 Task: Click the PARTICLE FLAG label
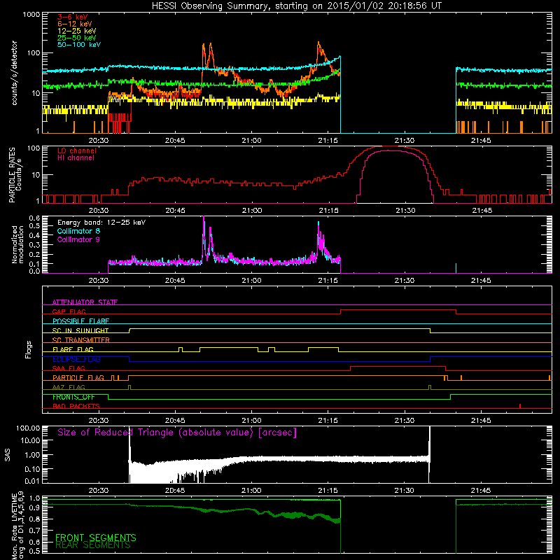point(78,377)
